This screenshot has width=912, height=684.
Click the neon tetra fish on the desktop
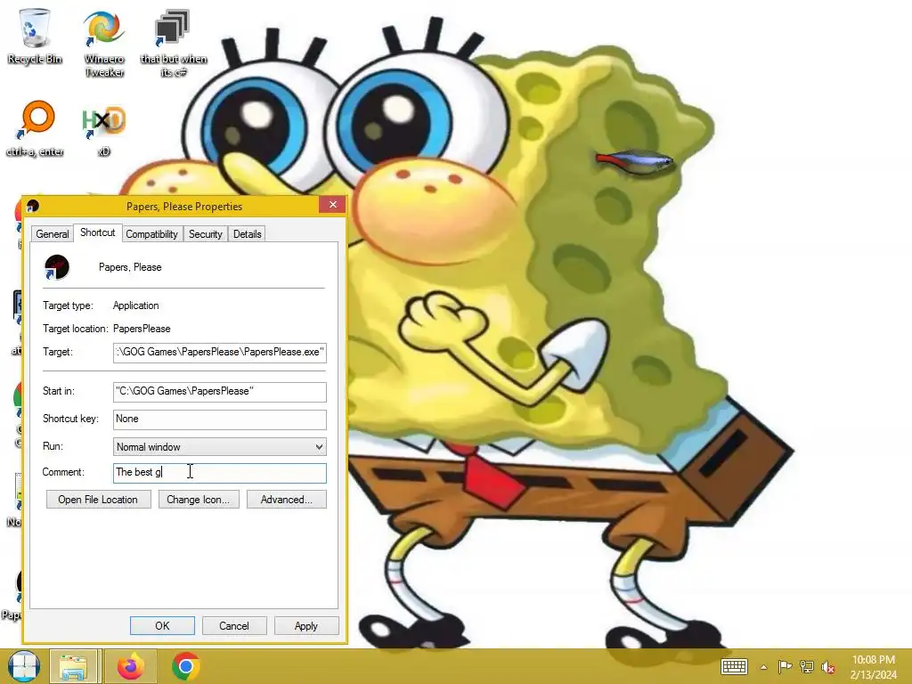point(634,160)
